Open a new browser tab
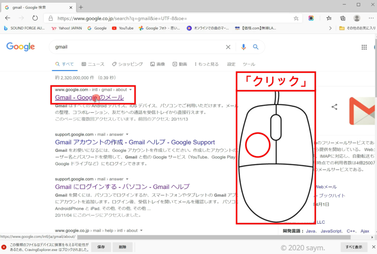Viewport: 377px width, 254px height. 81,7
